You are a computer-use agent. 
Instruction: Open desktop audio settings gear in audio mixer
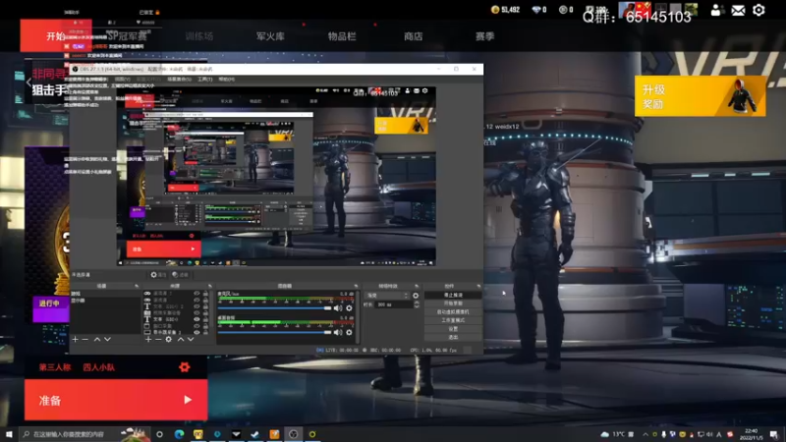(x=350, y=332)
